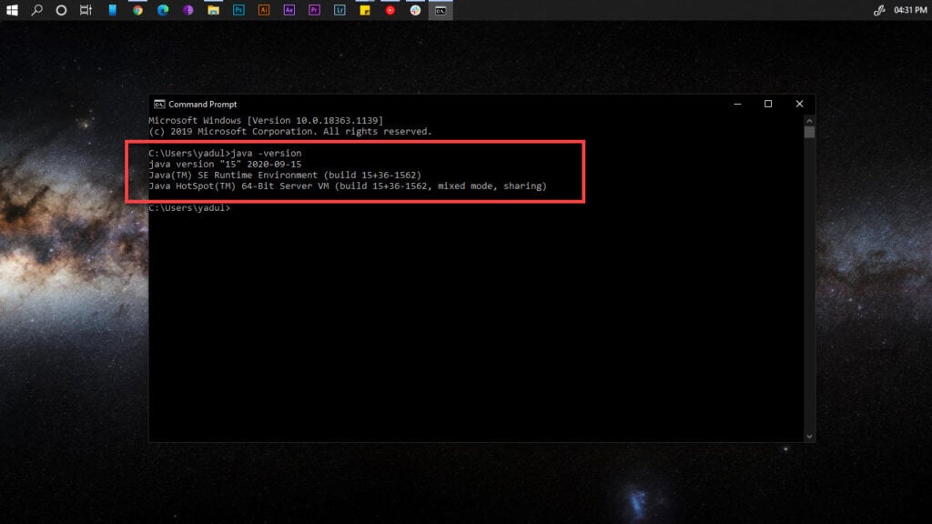
Task: Open Sticky Notes from the taskbar
Action: coord(365,10)
